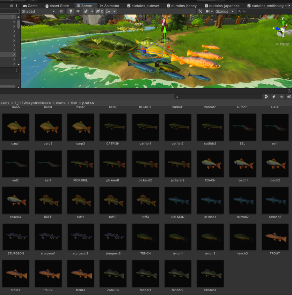Toggle scene lighting with the lightbulb icon

tap(70, 12)
